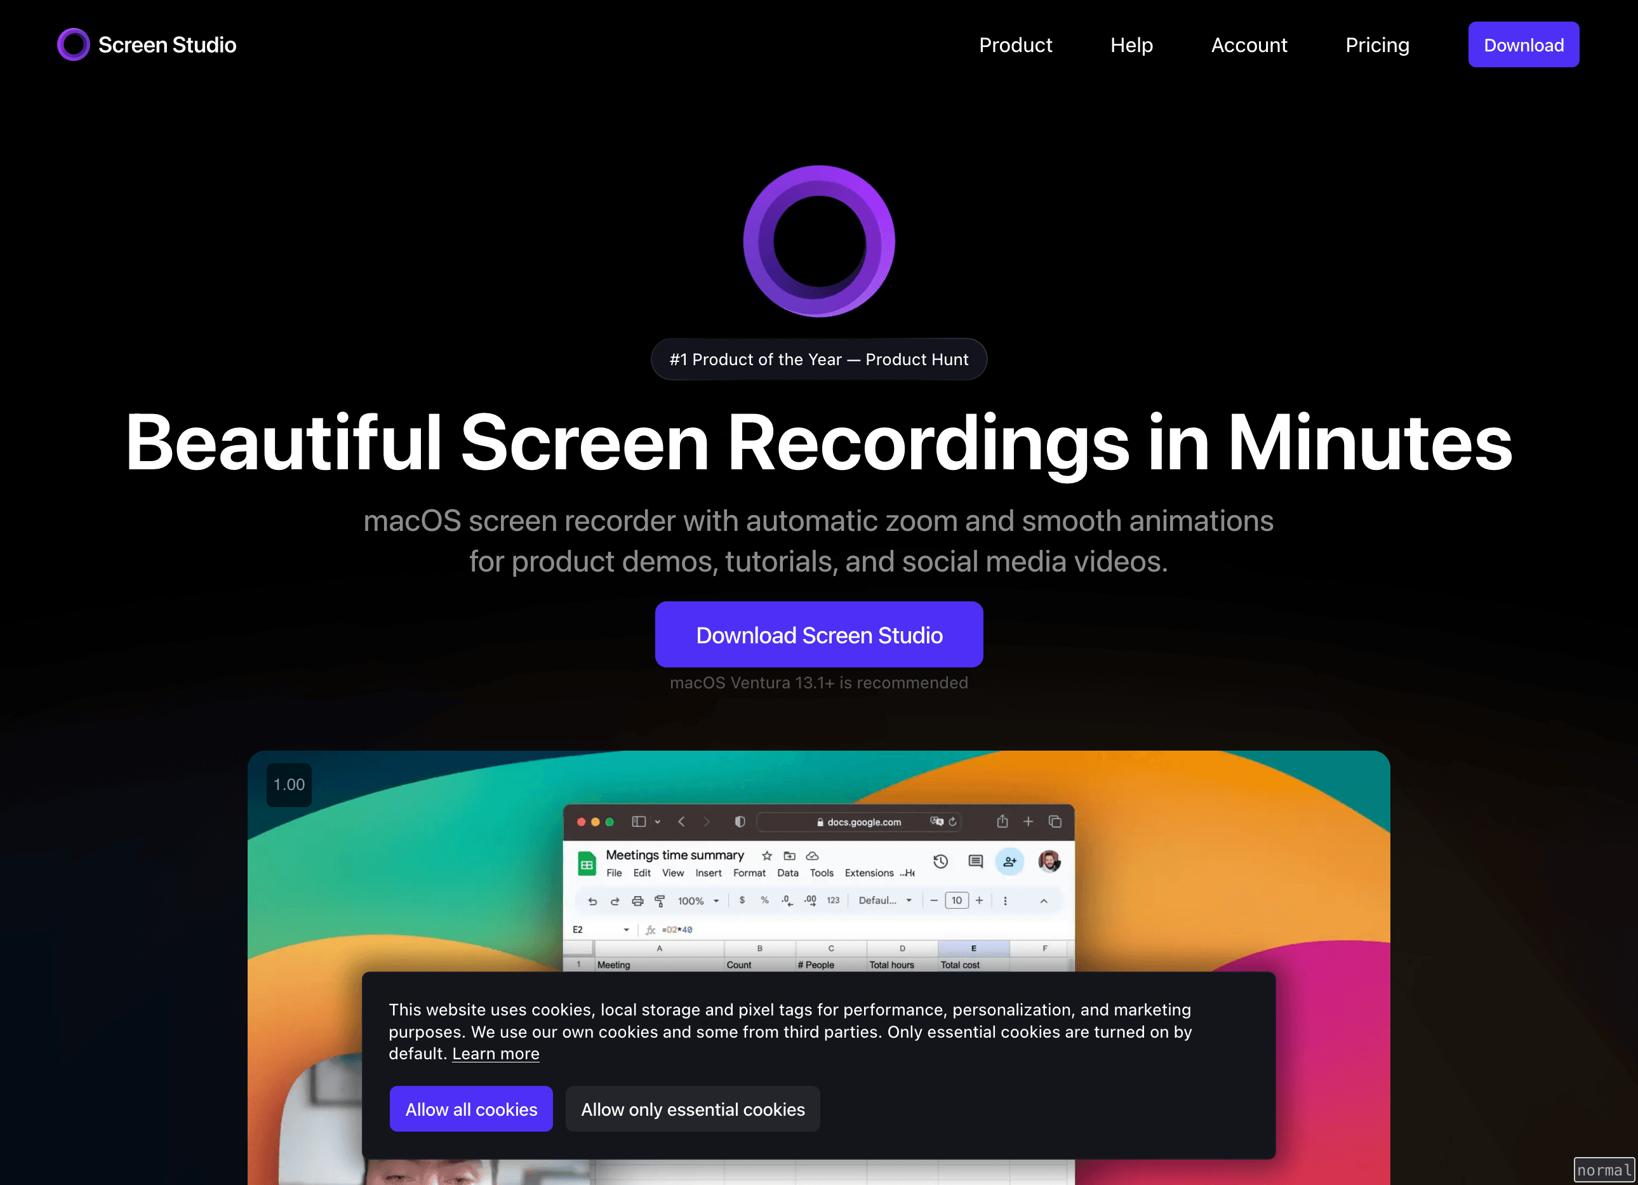The image size is (1638, 1185).
Task: Click the Download button in top navigation
Action: coord(1523,45)
